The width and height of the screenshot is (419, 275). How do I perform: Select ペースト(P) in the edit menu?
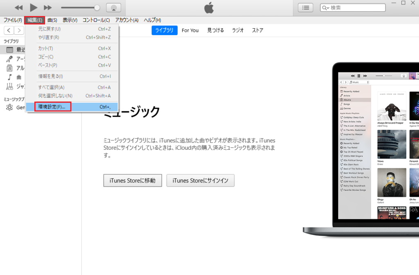pyautogui.click(x=72, y=65)
